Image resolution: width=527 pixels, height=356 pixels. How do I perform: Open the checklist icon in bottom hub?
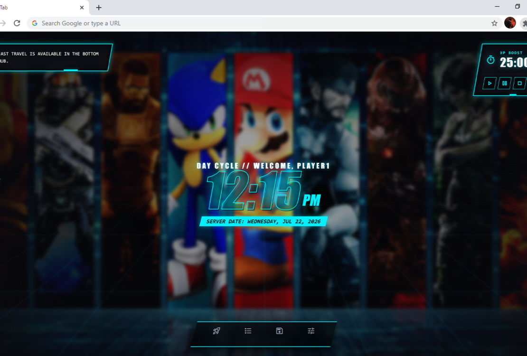coord(248,331)
